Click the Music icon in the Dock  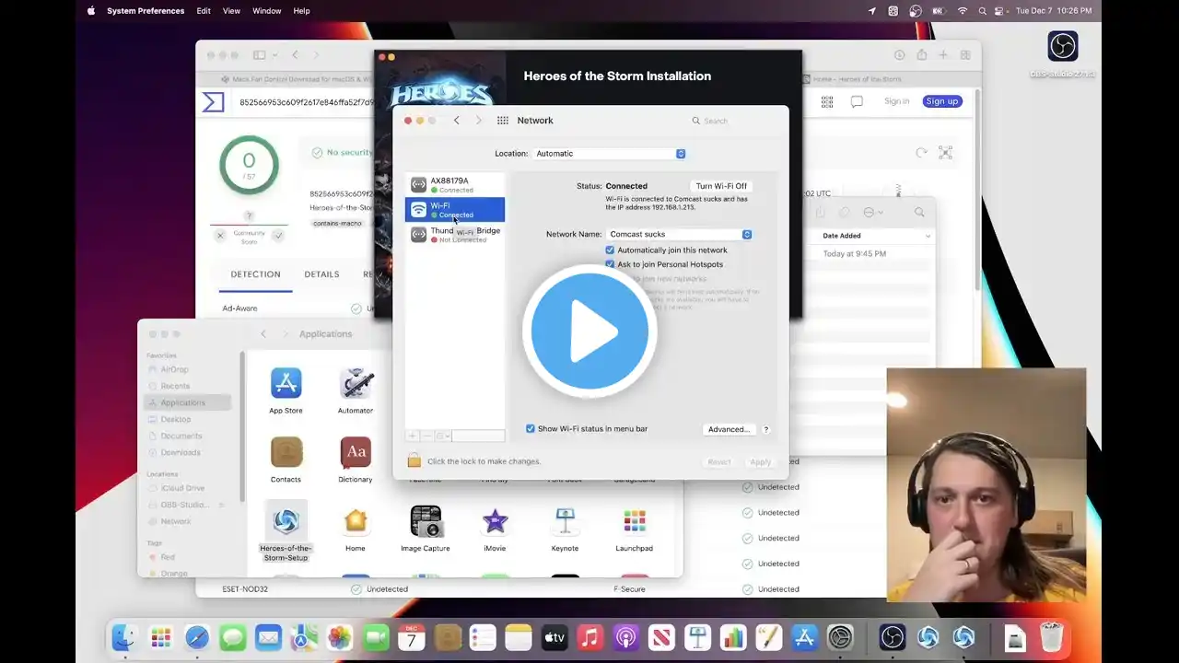coord(589,637)
